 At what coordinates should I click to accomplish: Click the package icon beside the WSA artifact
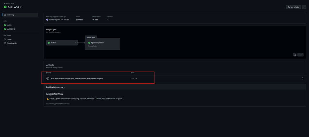click(x=48, y=78)
